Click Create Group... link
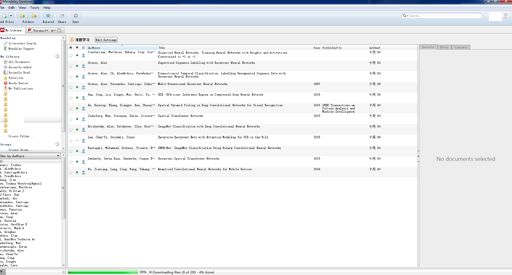 coord(20,150)
